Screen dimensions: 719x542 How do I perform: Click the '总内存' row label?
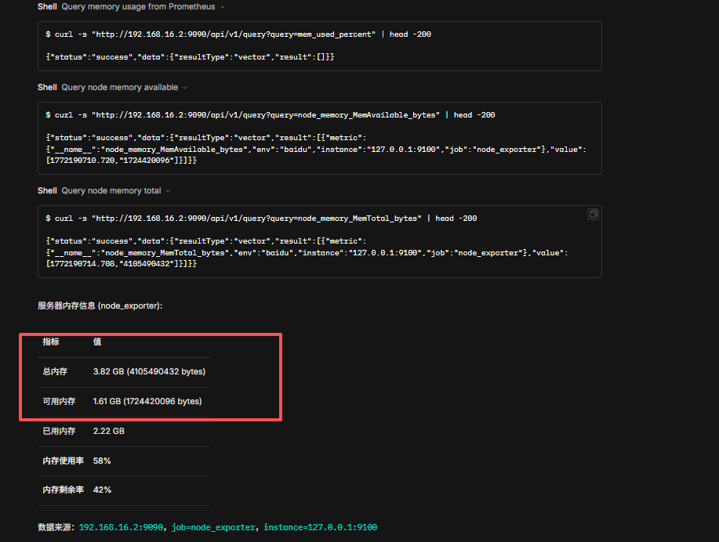tap(55, 371)
